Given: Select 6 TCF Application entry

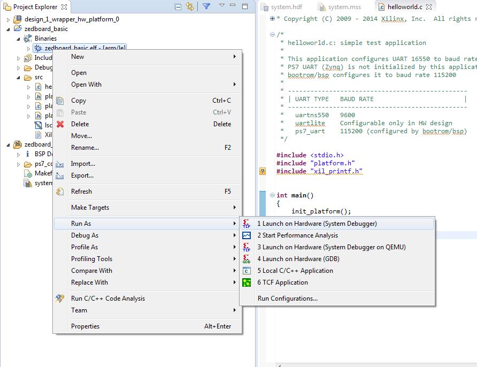Looking at the screenshot, I should 337,282.
